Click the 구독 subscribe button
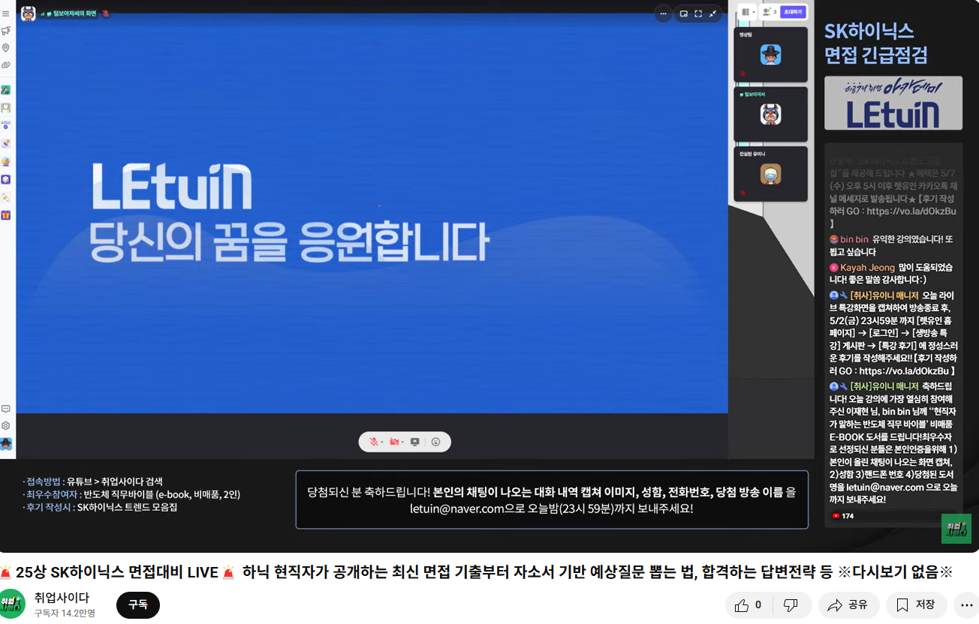The width and height of the screenshot is (979, 624). pos(138,604)
